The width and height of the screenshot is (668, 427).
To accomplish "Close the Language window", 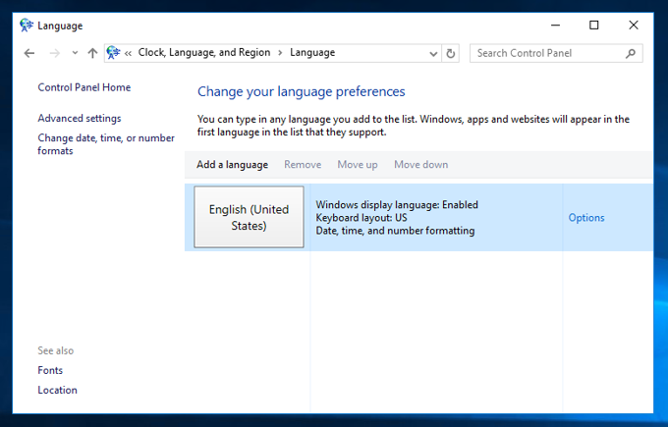I will tap(634, 26).
